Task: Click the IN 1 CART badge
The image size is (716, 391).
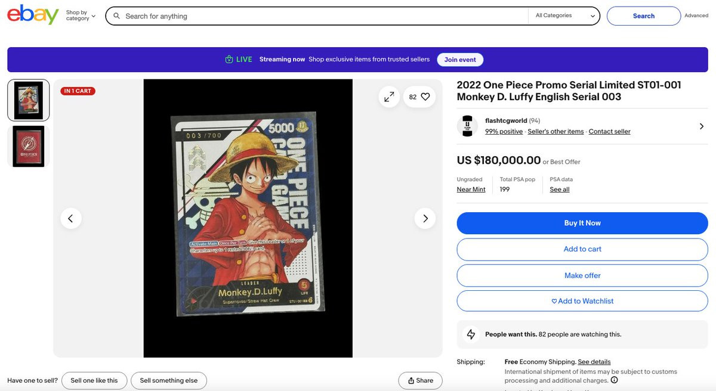Action: [78, 91]
